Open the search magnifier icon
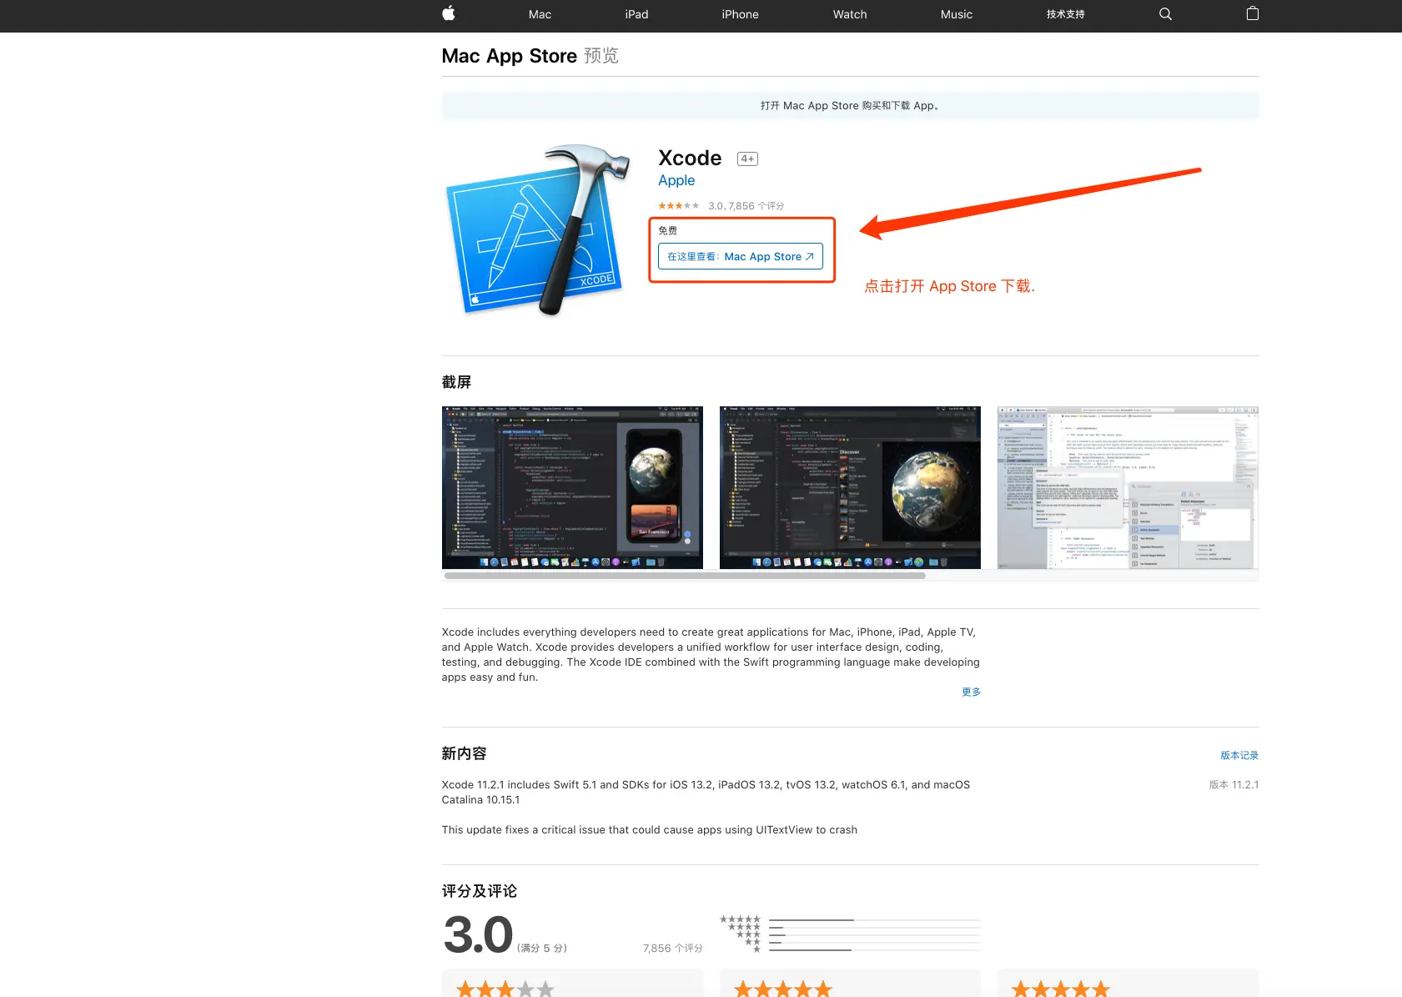 (1164, 14)
